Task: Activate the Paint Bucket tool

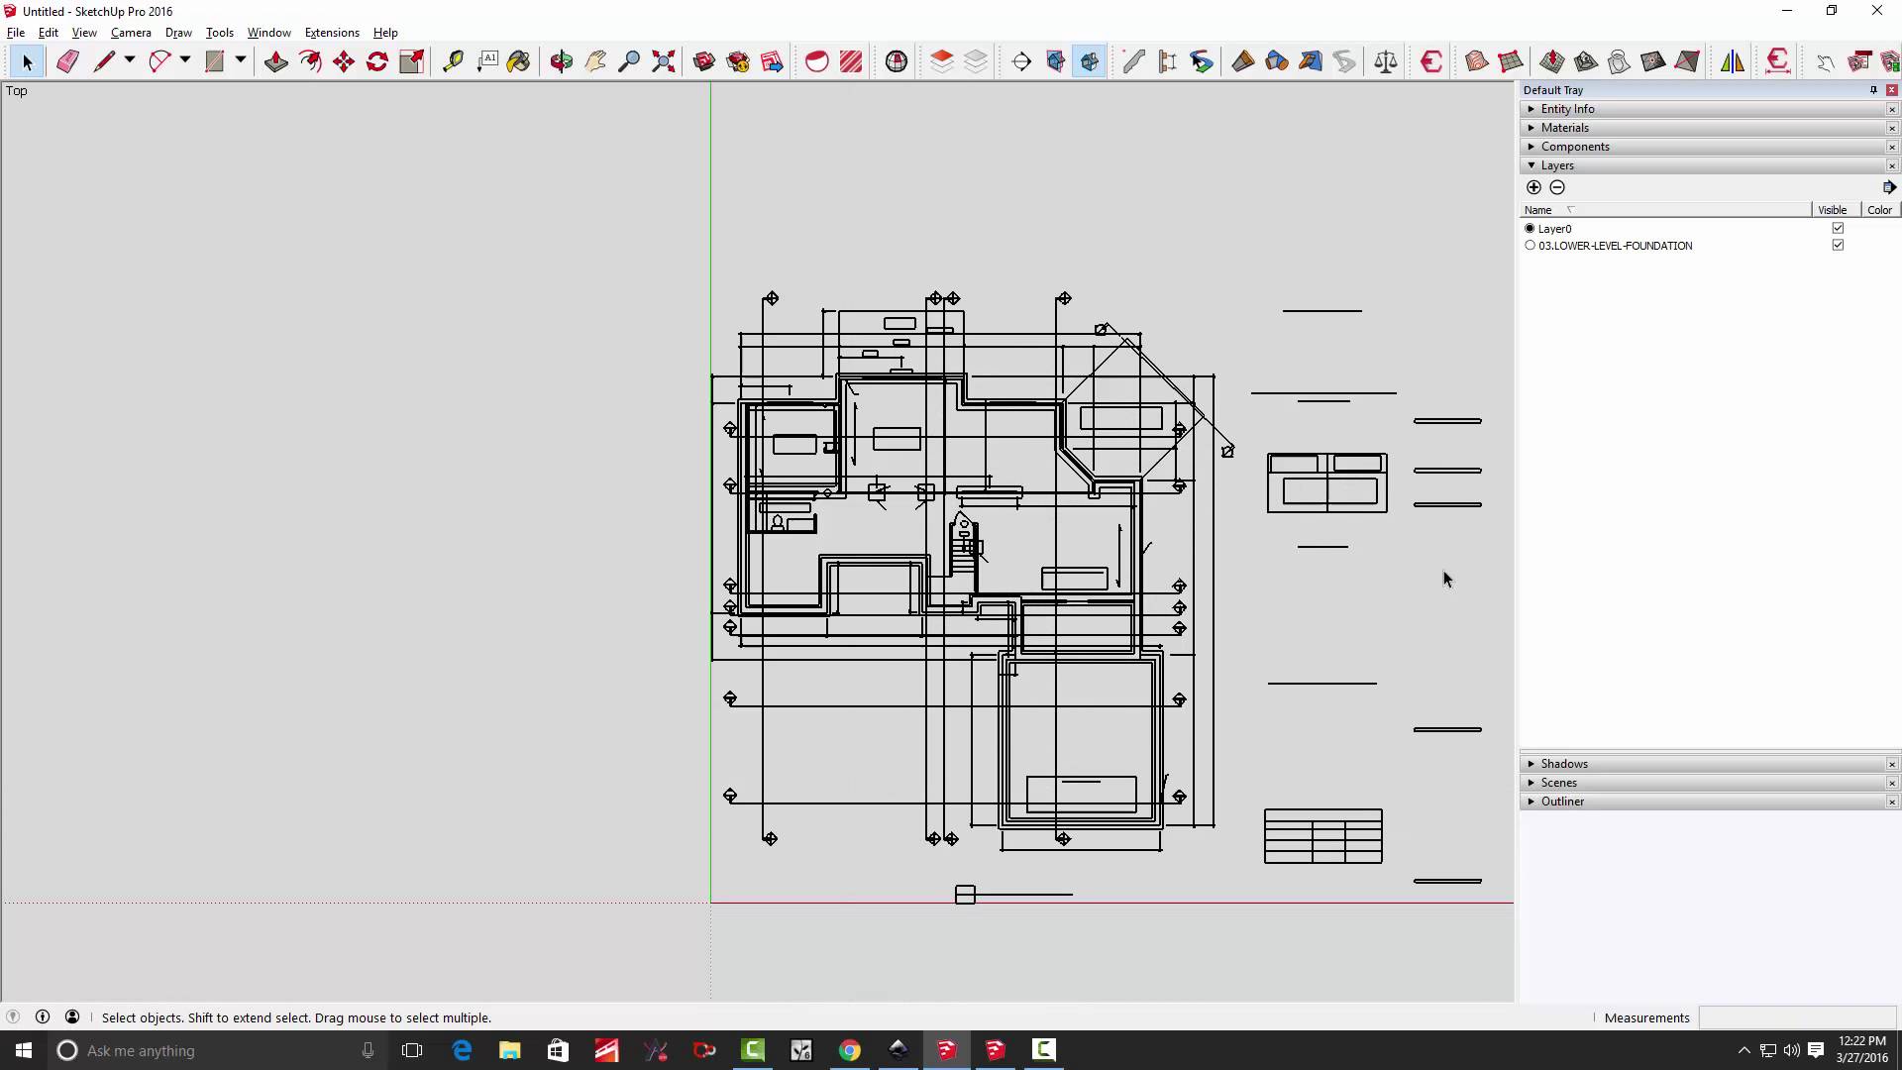Action: (x=518, y=61)
